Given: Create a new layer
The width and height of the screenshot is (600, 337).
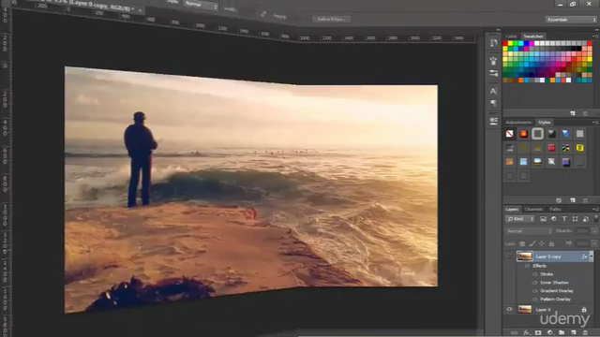Looking at the screenshot, I should click(574, 333).
